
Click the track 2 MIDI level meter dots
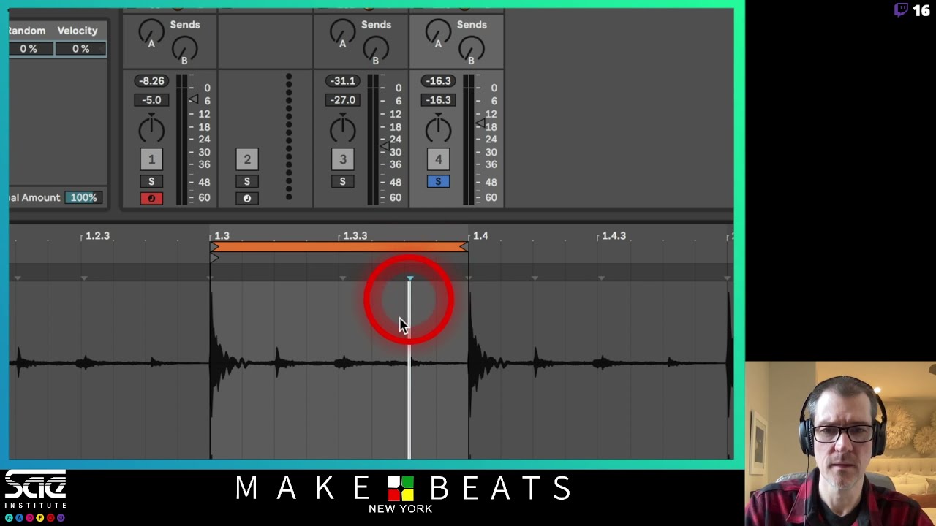tap(289, 137)
